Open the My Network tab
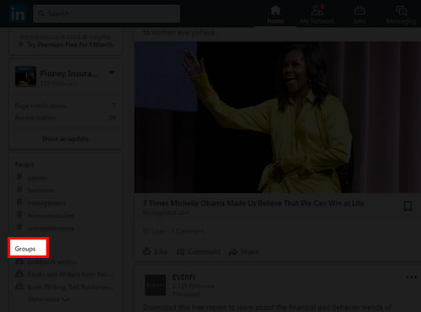 point(317,14)
